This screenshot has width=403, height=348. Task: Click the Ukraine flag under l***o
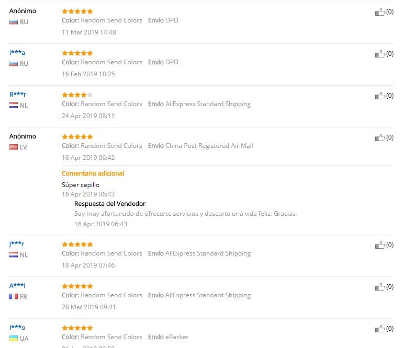[x=14, y=339]
